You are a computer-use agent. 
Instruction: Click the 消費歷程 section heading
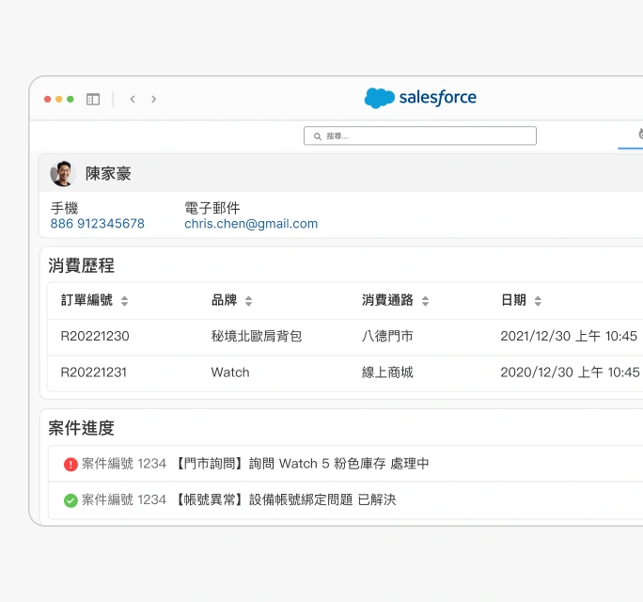pos(81,265)
